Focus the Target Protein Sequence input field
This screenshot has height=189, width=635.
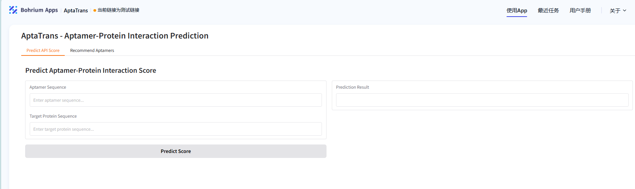click(176, 129)
